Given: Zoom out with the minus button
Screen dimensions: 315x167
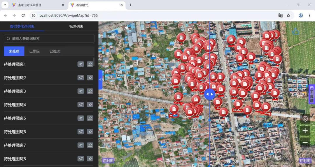Looking at the screenshot, I should point(305,143).
